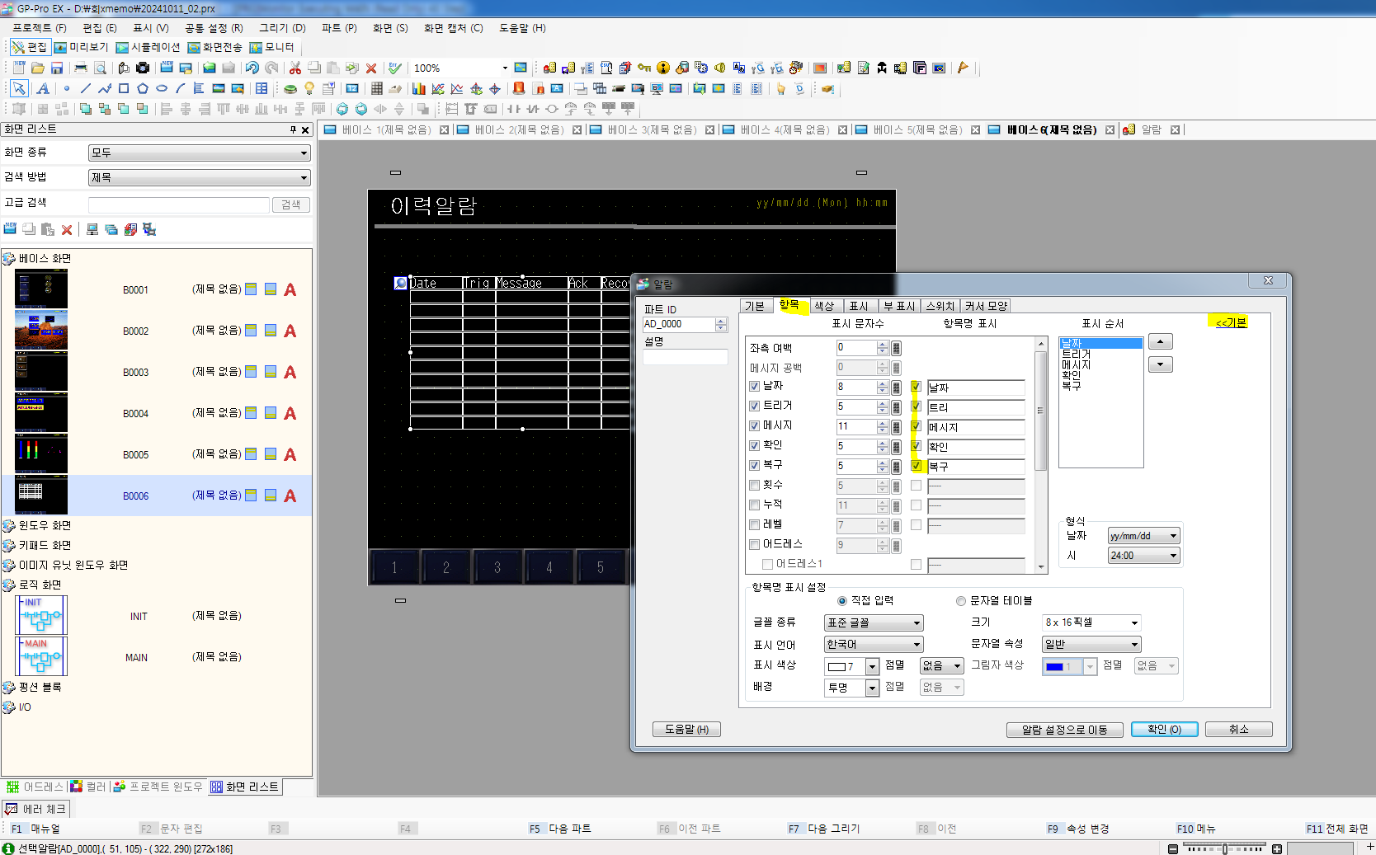Click the pointing hand icon in parts toolbar
1376x855 pixels.
780,88
